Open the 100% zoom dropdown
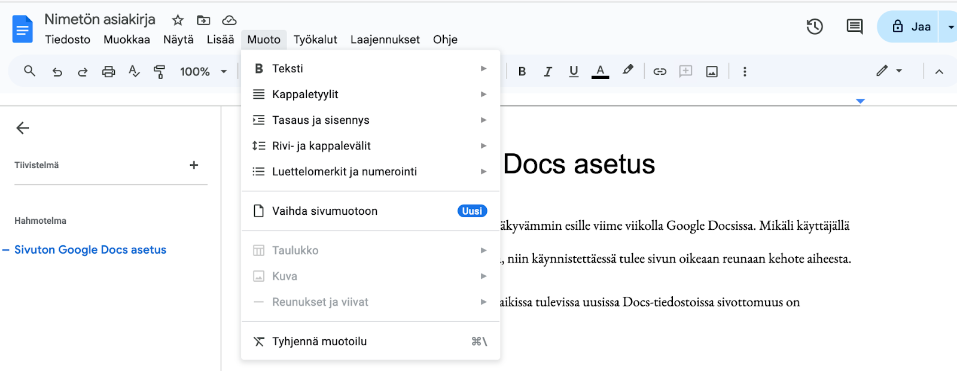Viewport: 957px width, 371px height. (203, 72)
